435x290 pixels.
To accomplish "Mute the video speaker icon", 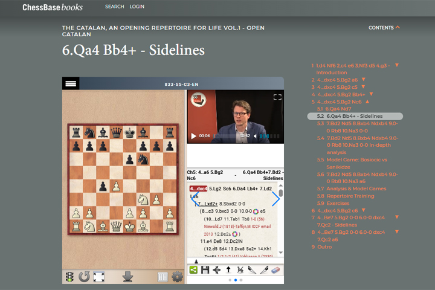I will tap(255, 136).
